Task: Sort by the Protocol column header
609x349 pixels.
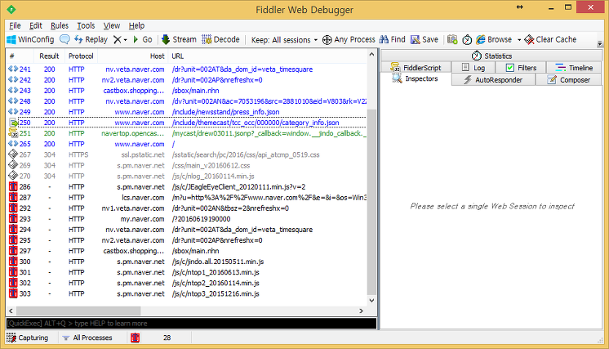Action: [x=81, y=56]
